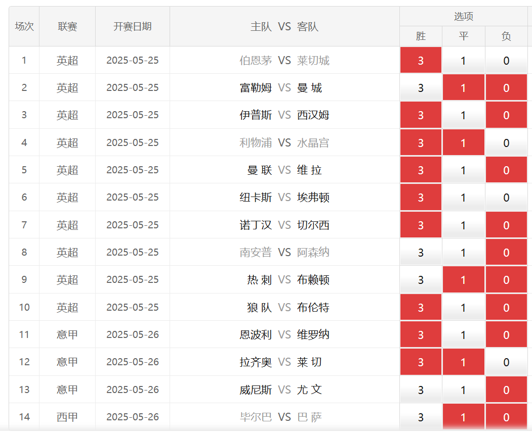Click the 富勒姆 VS 曼城 match text
Screen dimensions: 532x438
pyautogui.click(x=281, y=88)
